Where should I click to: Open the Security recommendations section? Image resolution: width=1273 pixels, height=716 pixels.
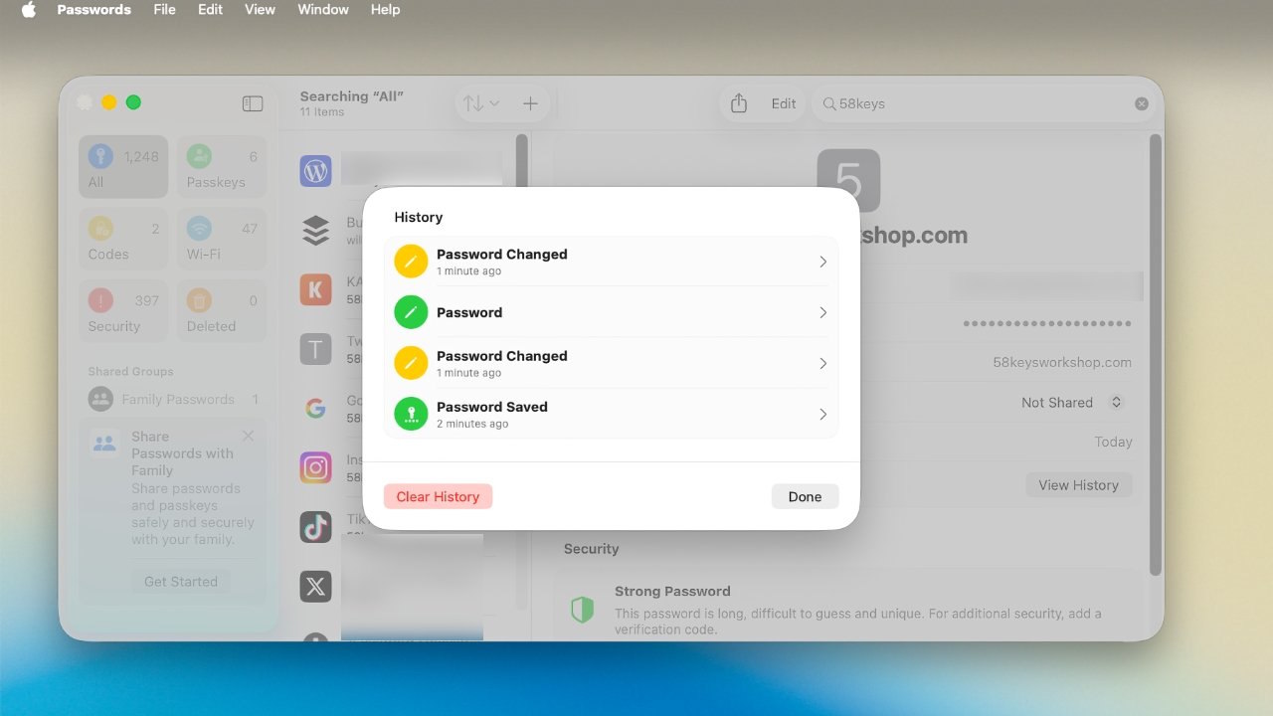[x=122, y=310]
